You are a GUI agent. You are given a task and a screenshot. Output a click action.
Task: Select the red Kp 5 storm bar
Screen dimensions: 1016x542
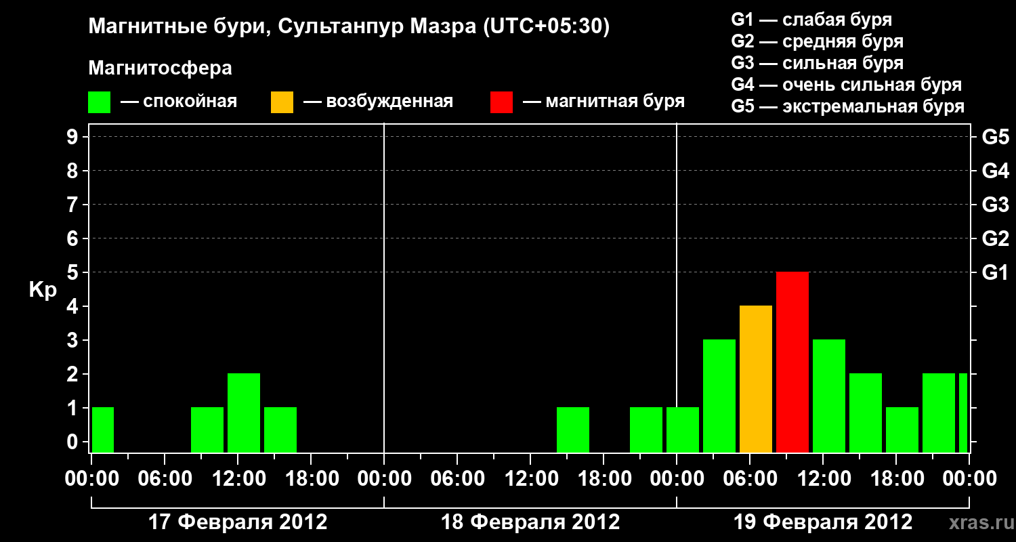click(x=792, y=362)
